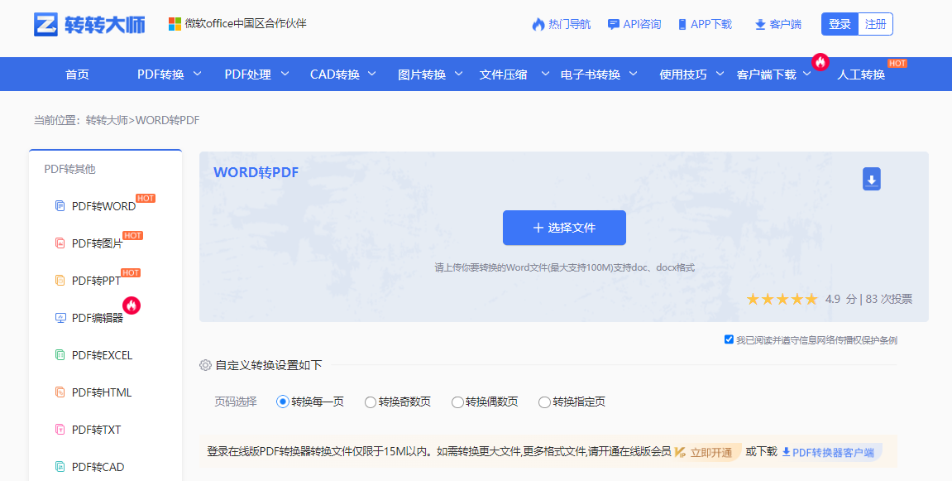Open PDF编辑器 via its sidebar icon
The width and height of the screenshot is (952, 481).
click(x=60, y=318)
